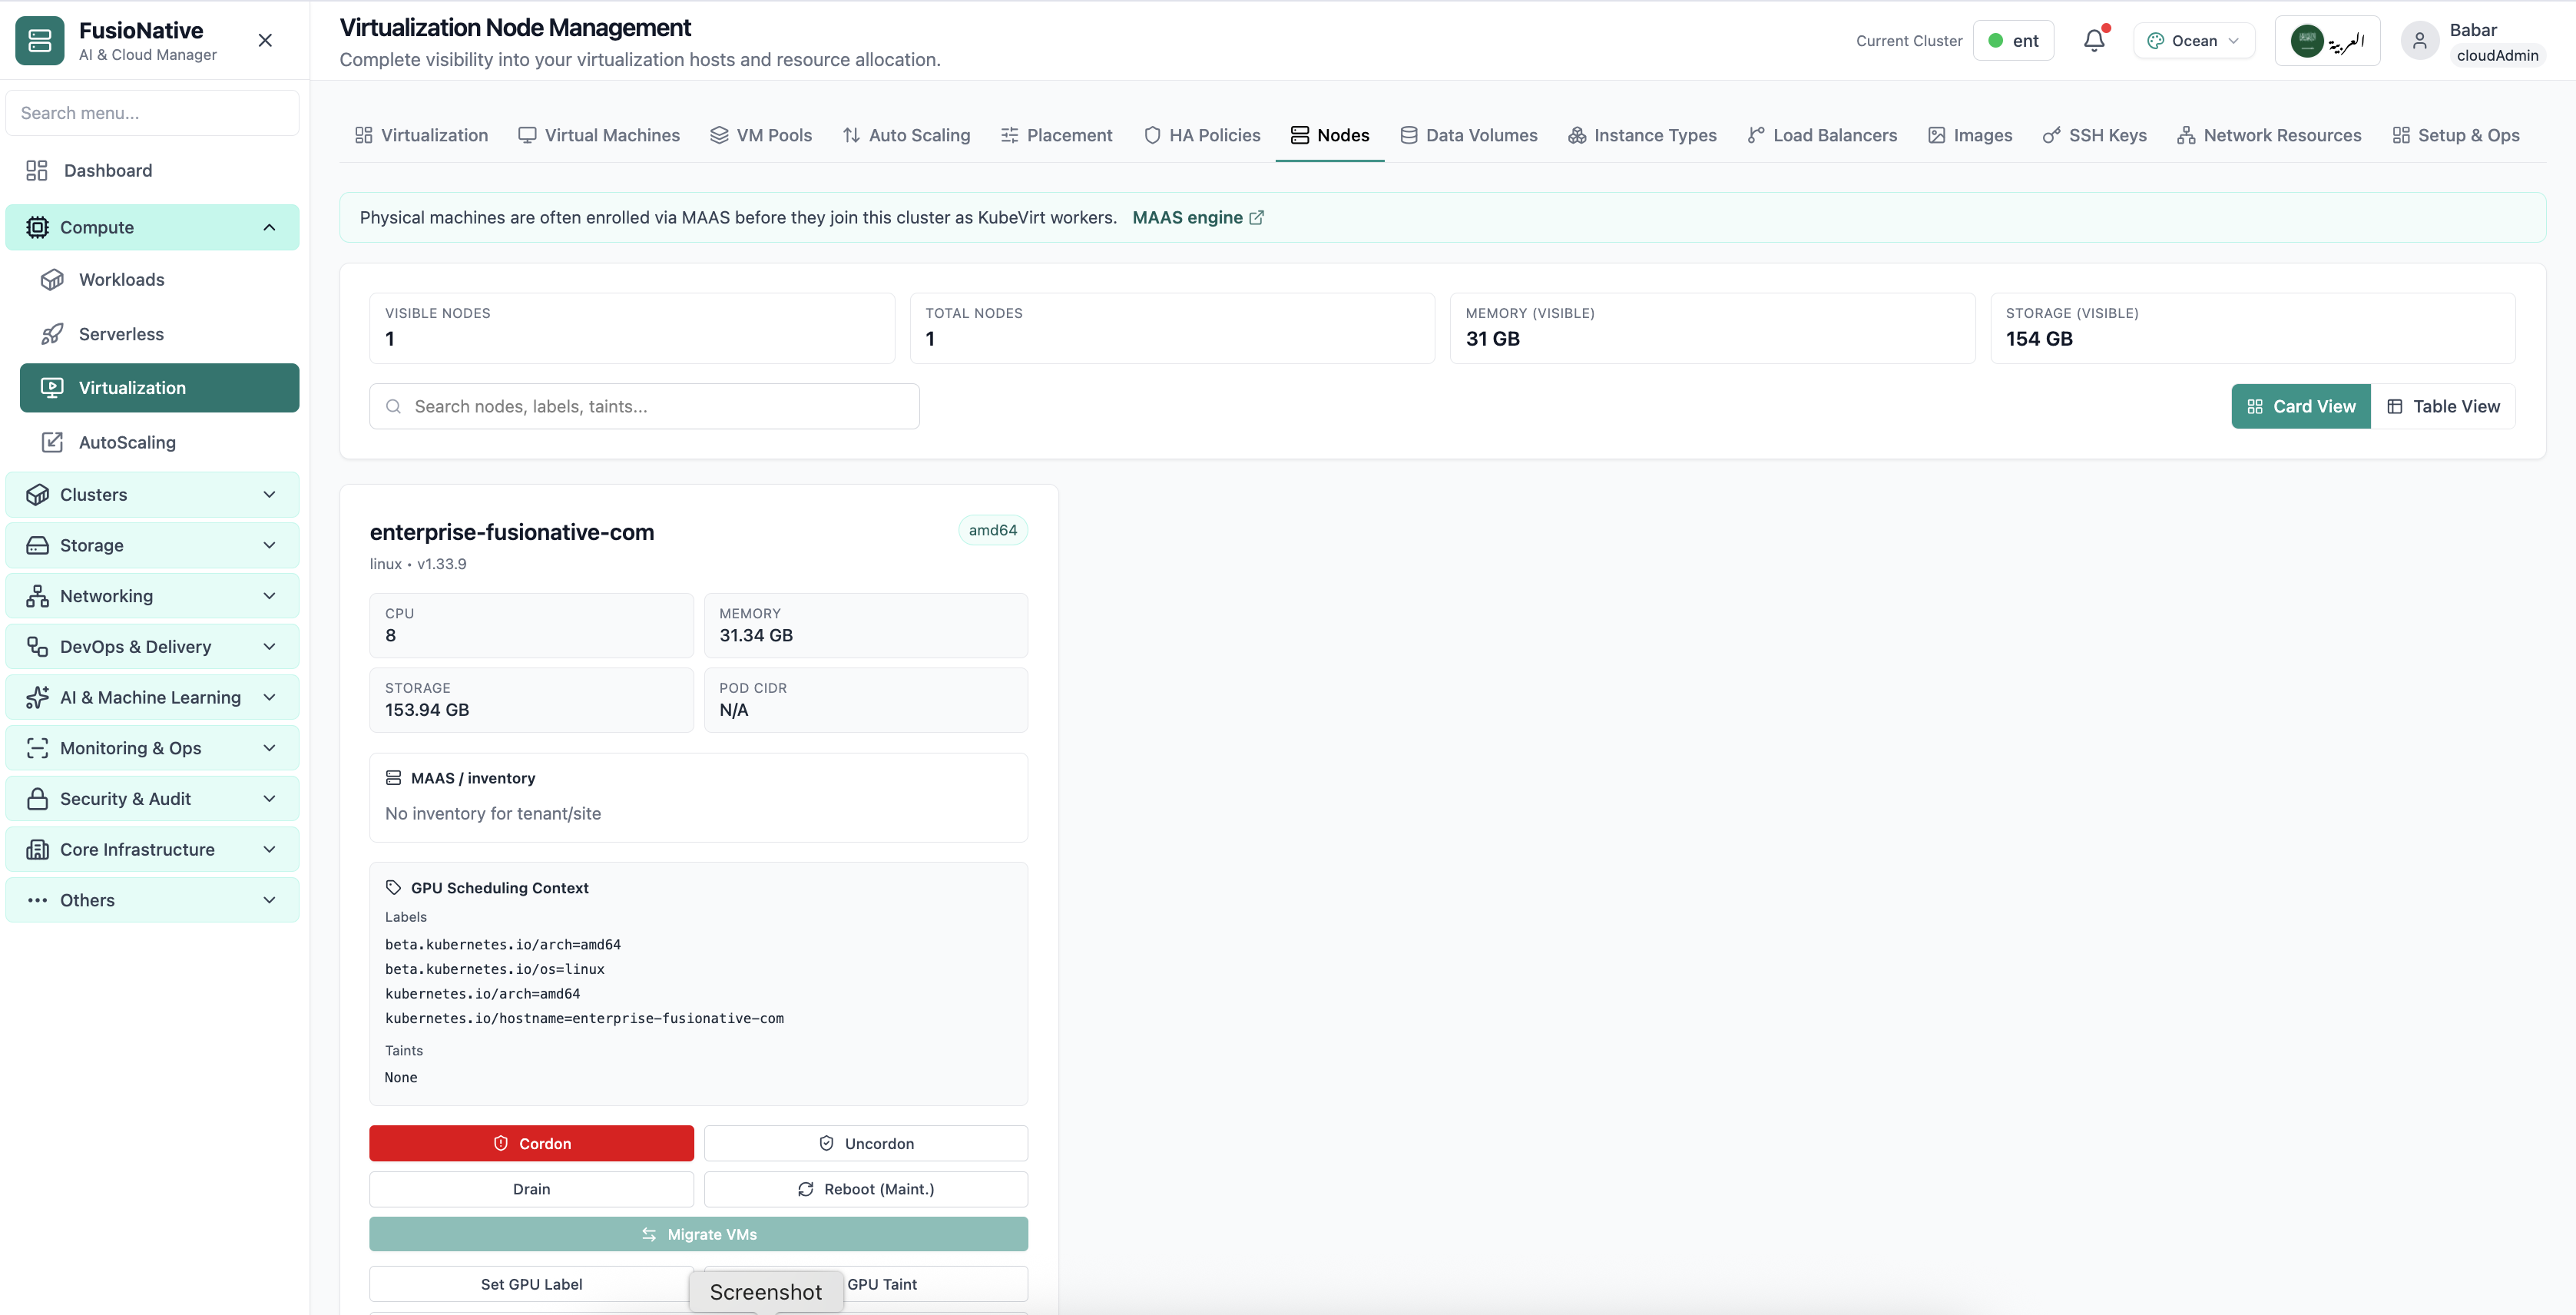Click the Clusters box icon
Viewport: 2576px width, 1315px height.
coord(37,494)
